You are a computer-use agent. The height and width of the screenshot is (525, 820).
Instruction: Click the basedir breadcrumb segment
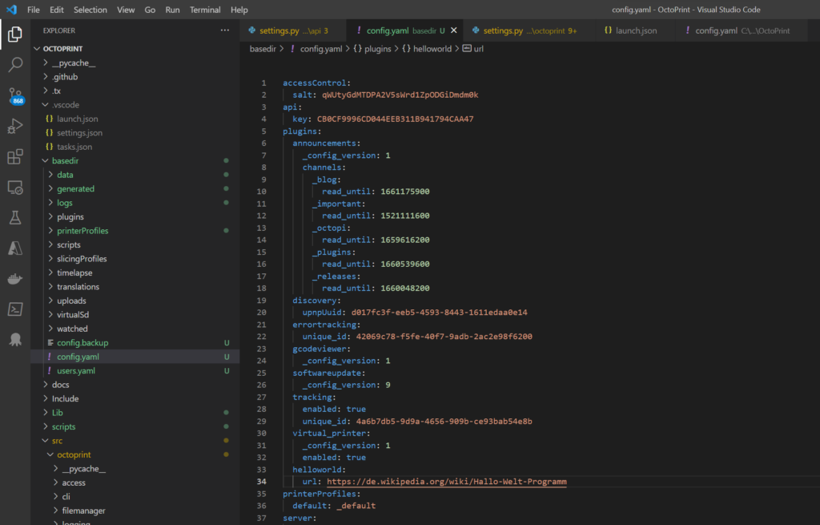(x=263, y=49)
